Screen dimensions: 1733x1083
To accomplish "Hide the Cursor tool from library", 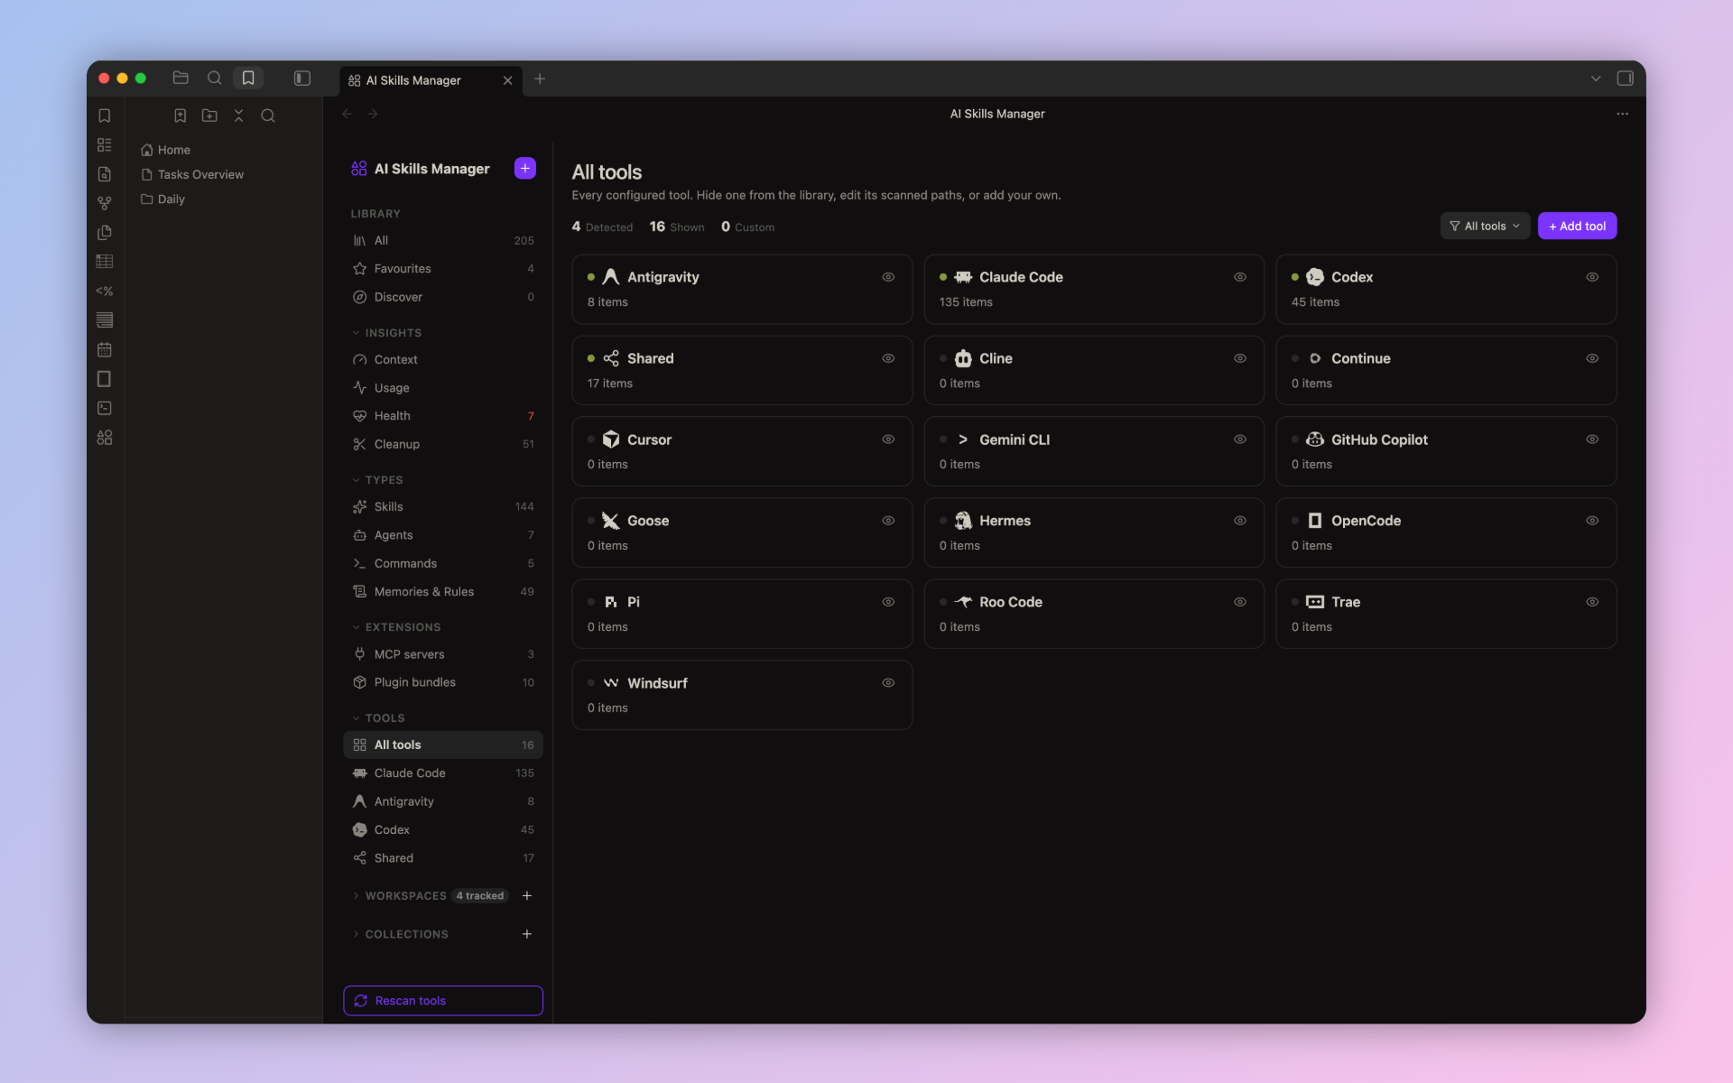I will click(888, 440).
